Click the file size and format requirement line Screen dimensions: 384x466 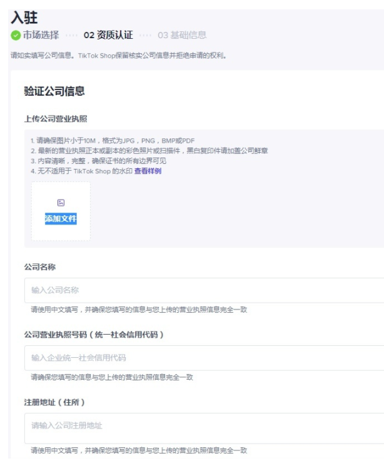coord(113,141)
